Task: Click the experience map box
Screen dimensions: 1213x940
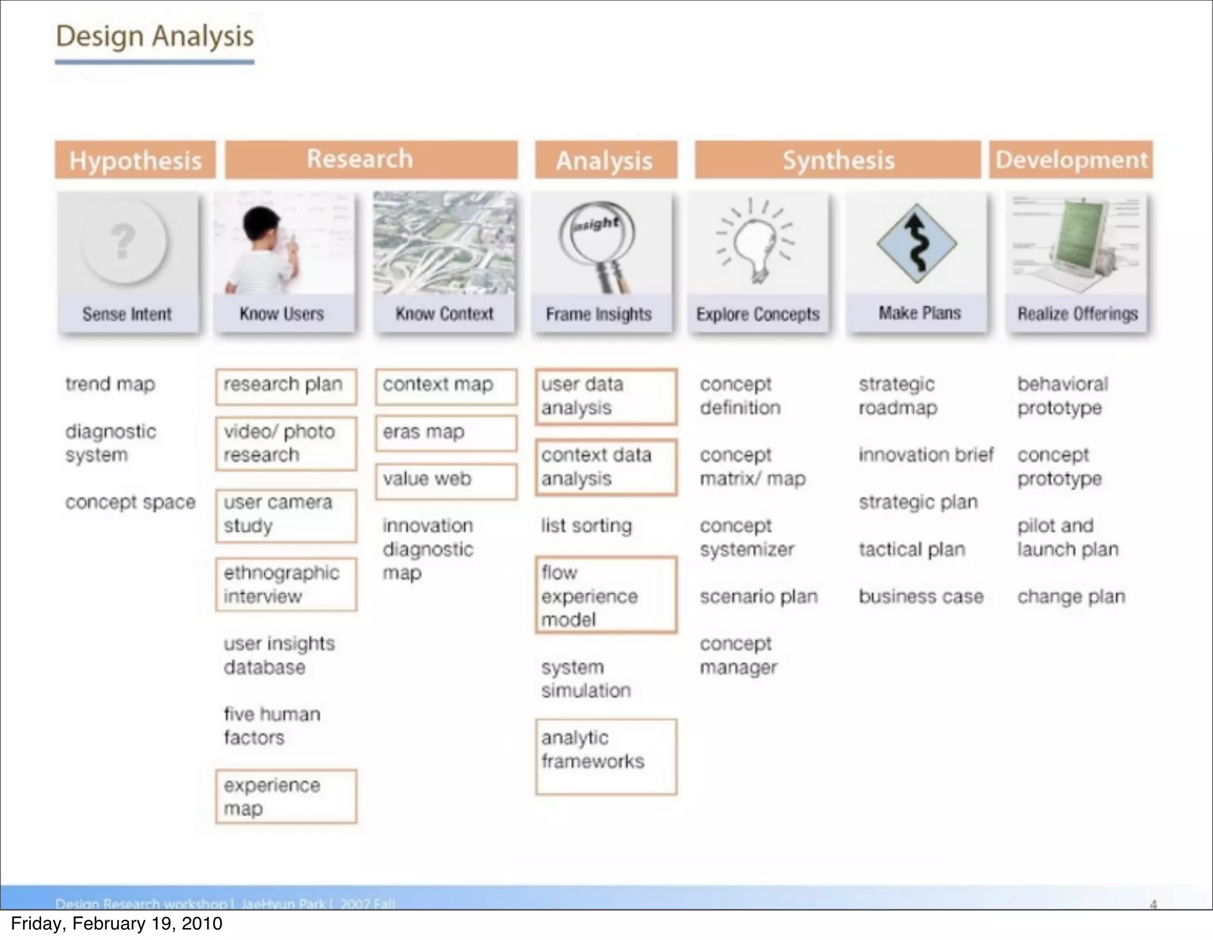Action: [x=286, y=797]
